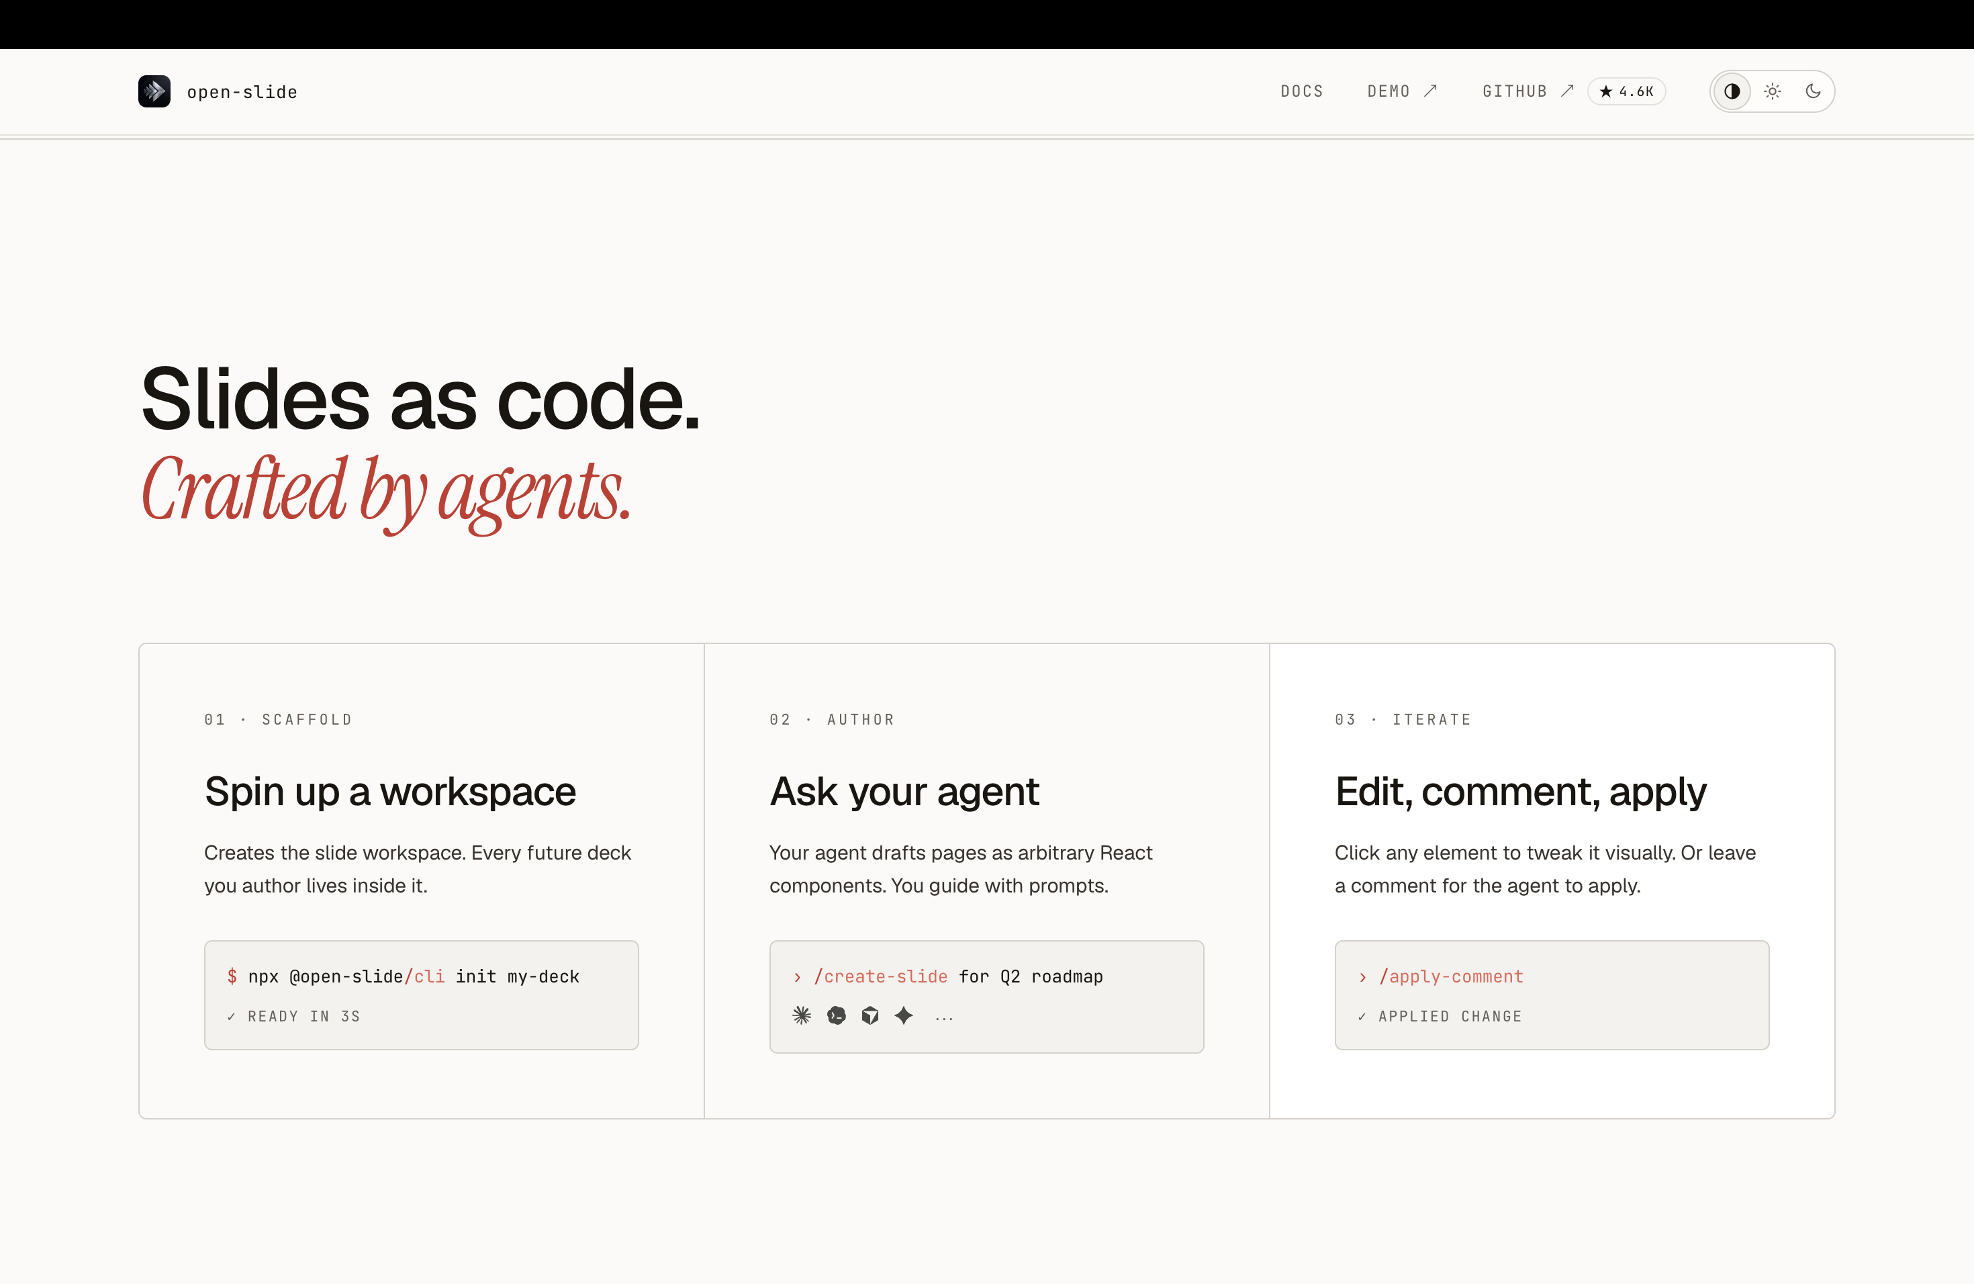This screenshot has height=1284, width=1974.
Task: Click the Claude starburst agent icon
Action: 801,1015
